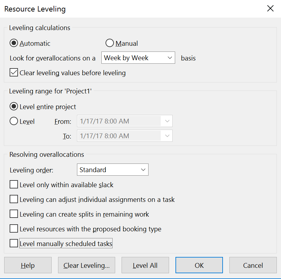Close the Resource Leveling window
Screen dimensions: 281x279
270,9
